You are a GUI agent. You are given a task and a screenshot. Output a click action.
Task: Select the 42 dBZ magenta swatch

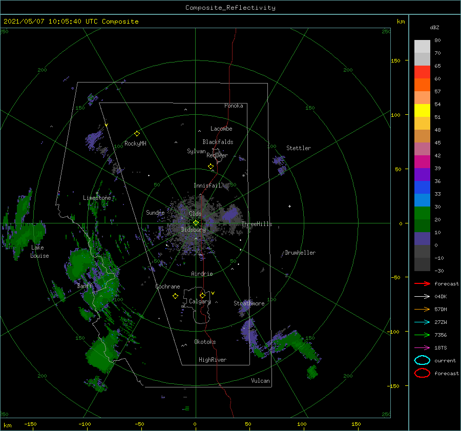coord(422,161)
